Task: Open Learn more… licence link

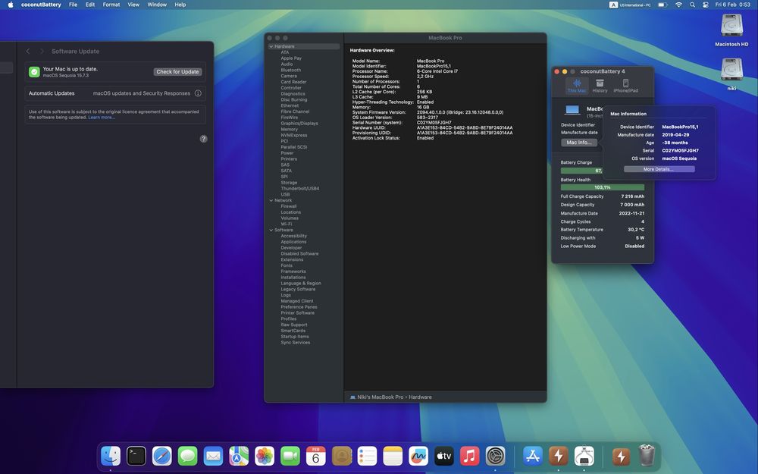Action: (102, 118)
